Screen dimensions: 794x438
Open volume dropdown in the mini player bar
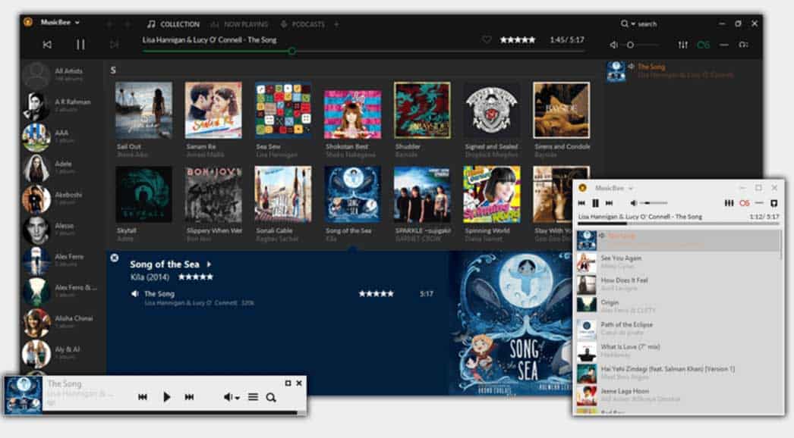point(232,397)
